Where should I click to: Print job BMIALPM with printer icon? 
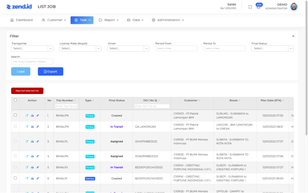pyautogui.click(x=32, y=126)
